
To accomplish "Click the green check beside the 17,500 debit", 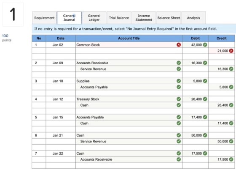I will [x=205, y=154].
